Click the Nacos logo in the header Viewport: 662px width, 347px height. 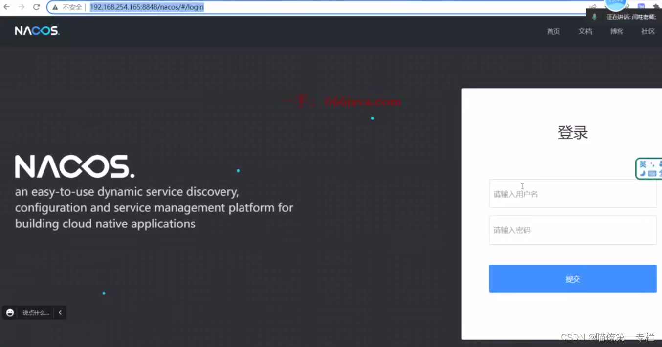[x=37, y=31]
